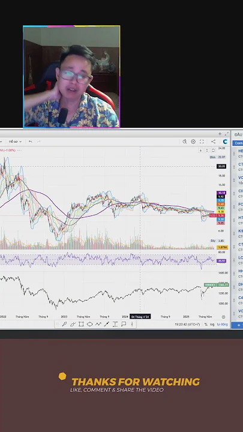Click the blue C logo icon

(226, 142)
